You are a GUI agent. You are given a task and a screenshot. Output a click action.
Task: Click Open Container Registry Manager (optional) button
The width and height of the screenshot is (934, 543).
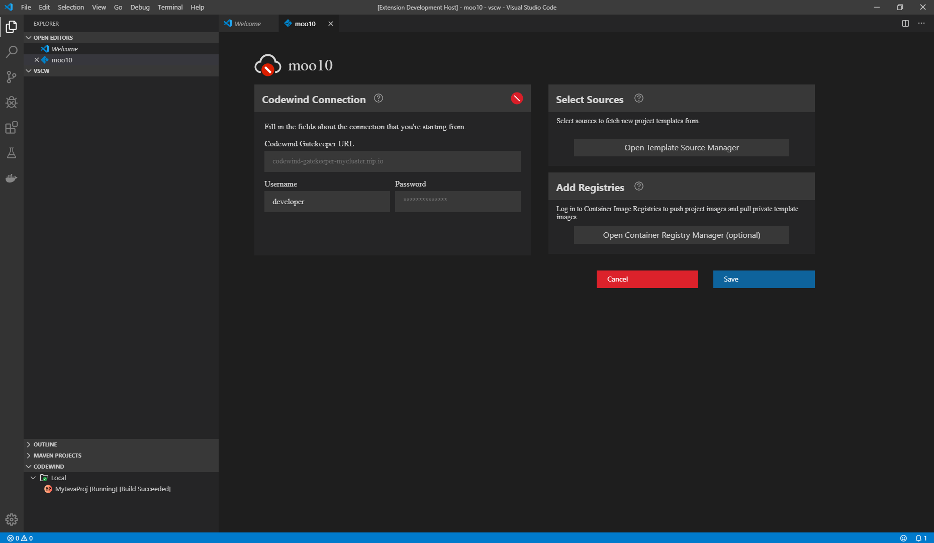tap(681, 235)
